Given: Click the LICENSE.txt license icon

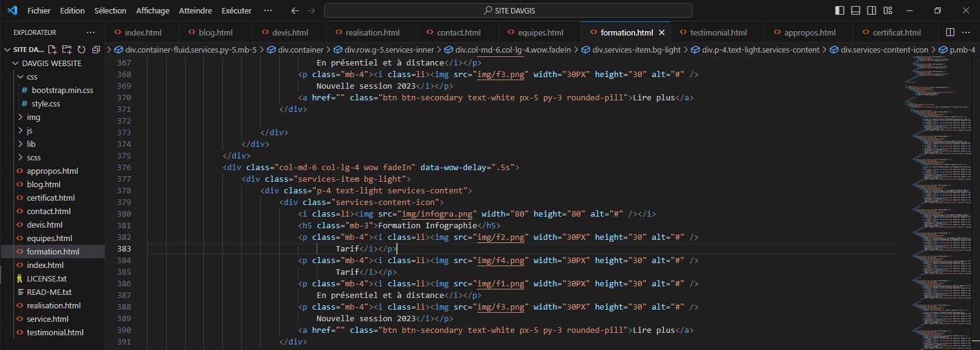Looking at the screenshot, I should point(20,278).
